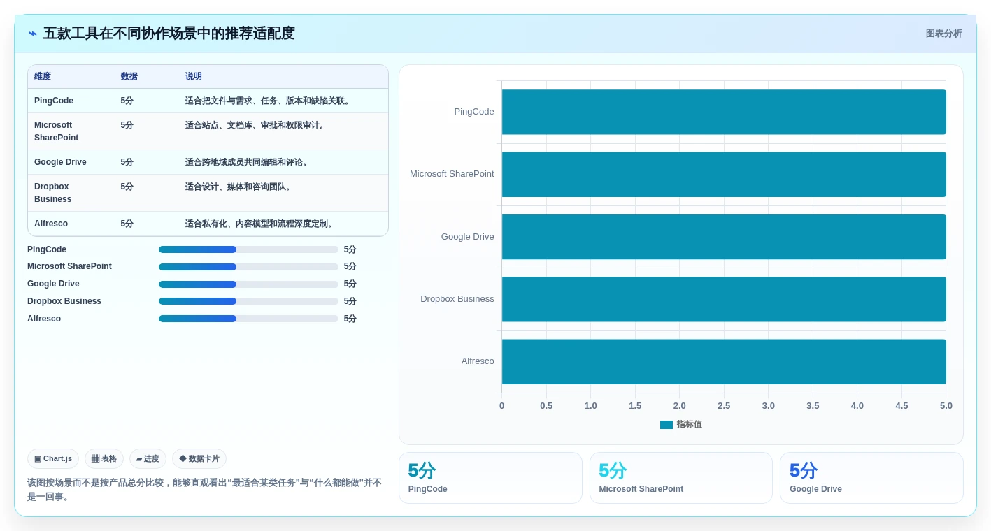
Task: Click the Microsoft SharePoint progress bar
Action: 248,266
